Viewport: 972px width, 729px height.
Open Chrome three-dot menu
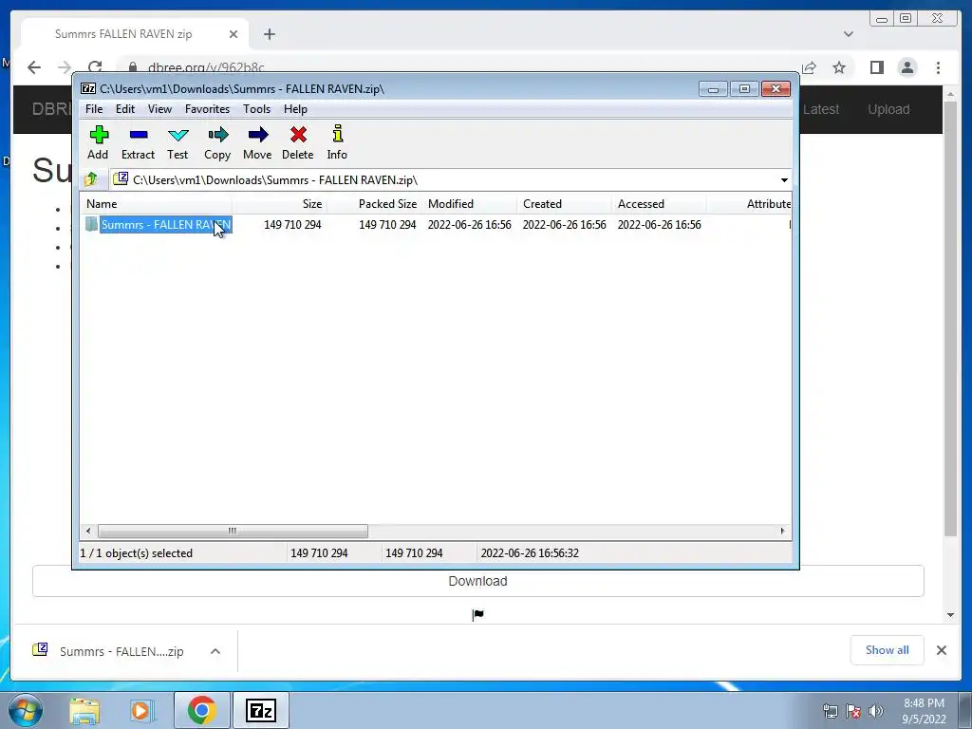939,67
